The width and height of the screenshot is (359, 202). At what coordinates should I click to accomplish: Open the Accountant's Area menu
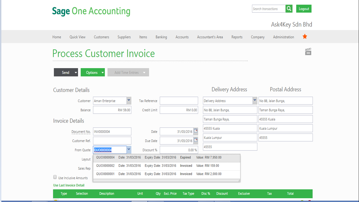[210, 37]
